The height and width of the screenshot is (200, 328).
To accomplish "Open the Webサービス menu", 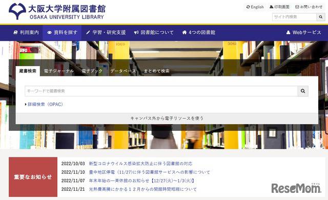I will tap(303, 33).
